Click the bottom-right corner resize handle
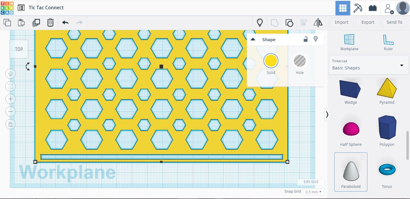Image resolution: width=410 pixels, height=199 pixels. [287, 162]
